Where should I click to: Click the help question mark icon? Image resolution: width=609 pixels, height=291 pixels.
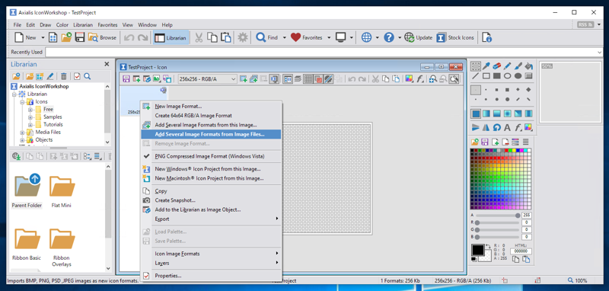[389, 37]
